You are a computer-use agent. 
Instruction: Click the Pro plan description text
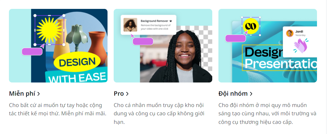click(x=159, y=114)
